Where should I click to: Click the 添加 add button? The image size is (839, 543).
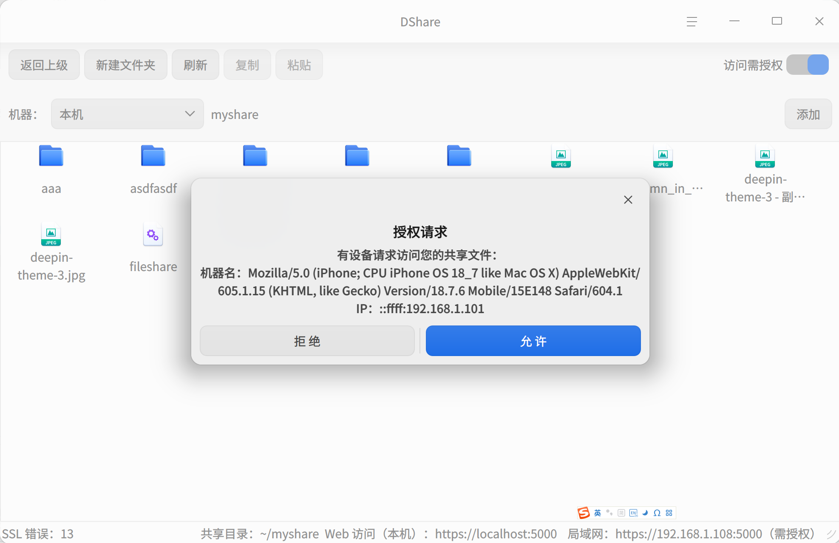[x=808, y=114]
